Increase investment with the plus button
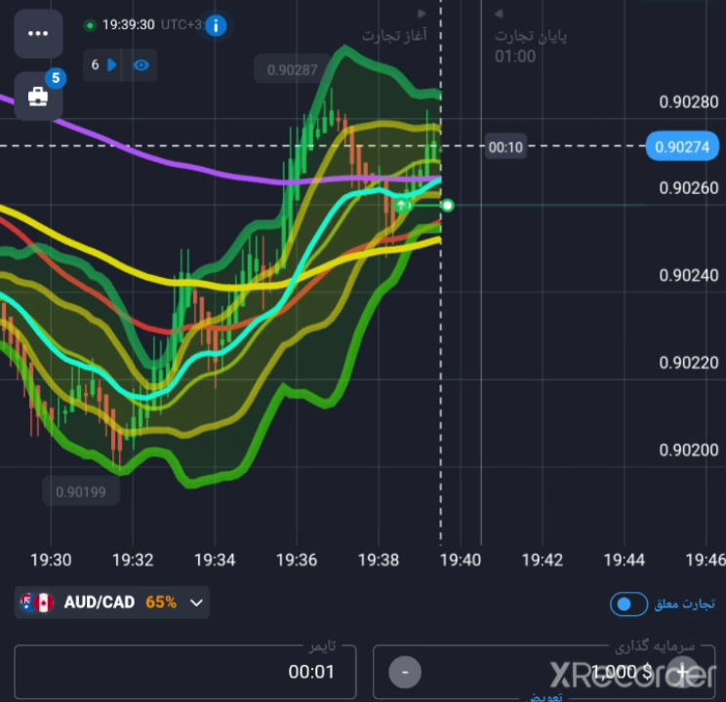The image size is (726, 702). pyautogui.click(x=682, y=671)
